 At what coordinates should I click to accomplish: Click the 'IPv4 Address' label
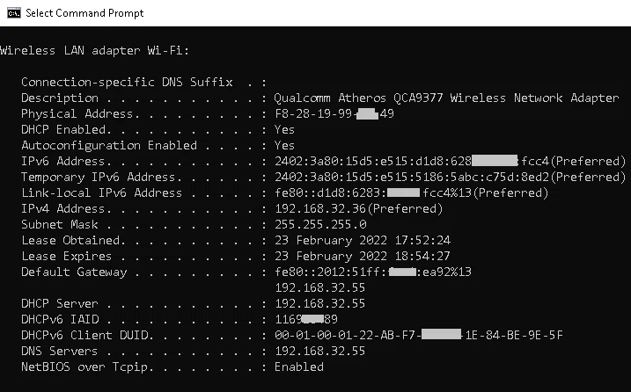[x=62, y=208]
